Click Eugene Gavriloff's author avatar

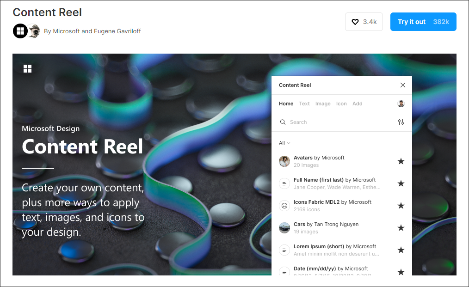click(x=34, y=31)
